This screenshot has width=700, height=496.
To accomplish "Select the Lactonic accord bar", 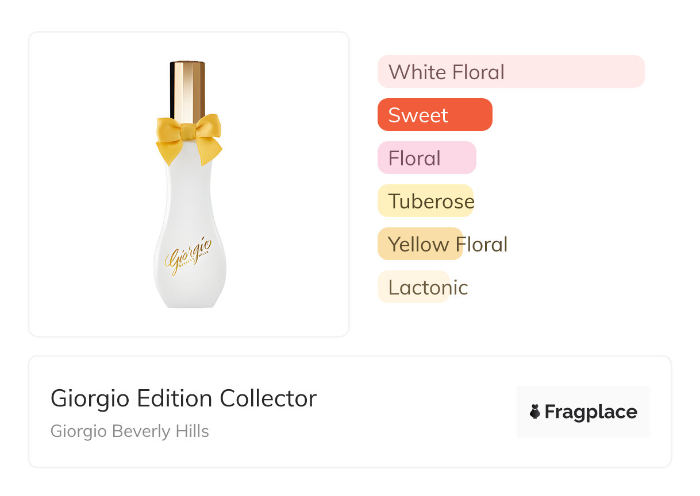I will (413, 287).
